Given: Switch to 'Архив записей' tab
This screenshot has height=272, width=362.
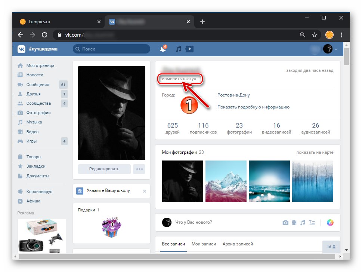Looking at the screenshot, I should pyautogui.click(x=238, y=244).
